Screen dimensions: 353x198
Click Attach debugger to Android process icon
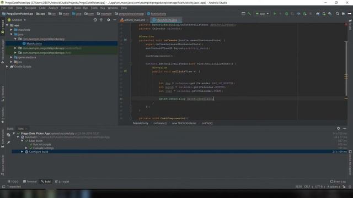(304, 14)
